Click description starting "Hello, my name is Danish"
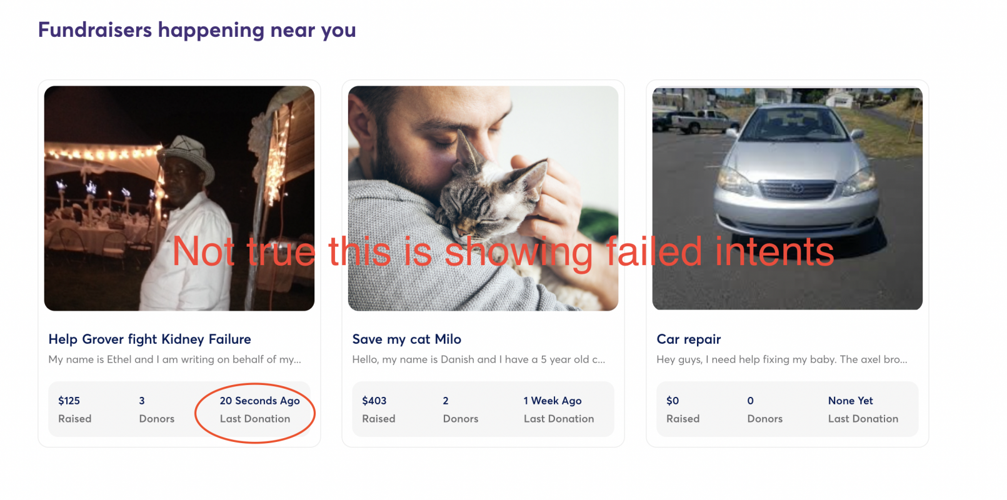 [x=478, y=359]
